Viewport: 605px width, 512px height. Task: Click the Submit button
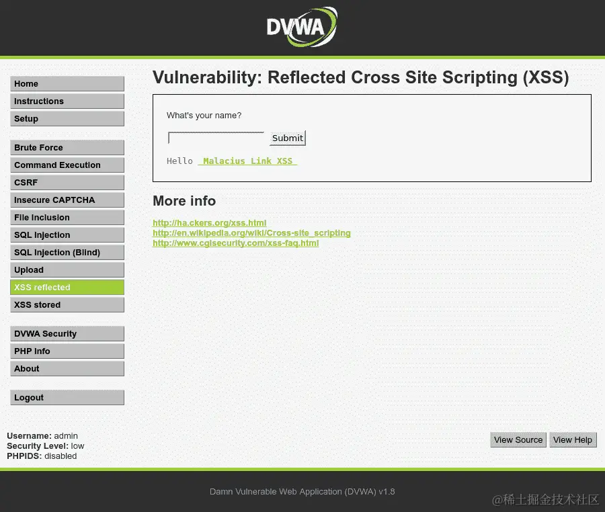[288, 138]
